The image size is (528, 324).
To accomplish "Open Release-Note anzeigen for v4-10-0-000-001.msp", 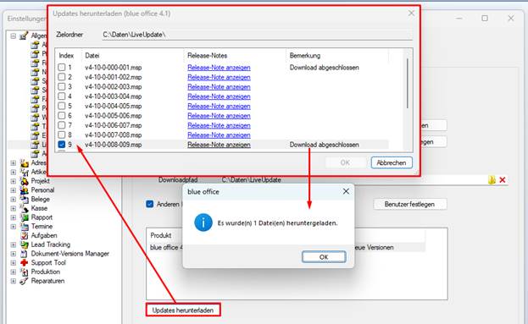I will tap(219, 67).
